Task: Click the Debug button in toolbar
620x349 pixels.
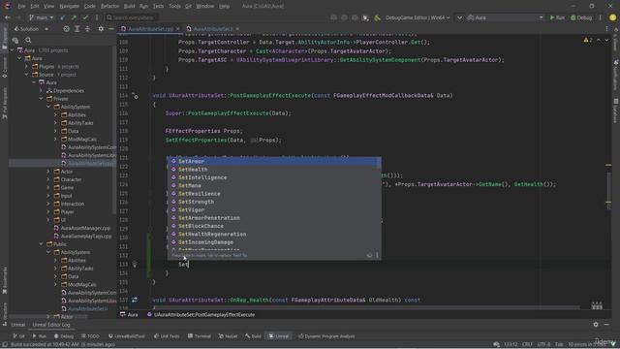Action: (581, 17)
